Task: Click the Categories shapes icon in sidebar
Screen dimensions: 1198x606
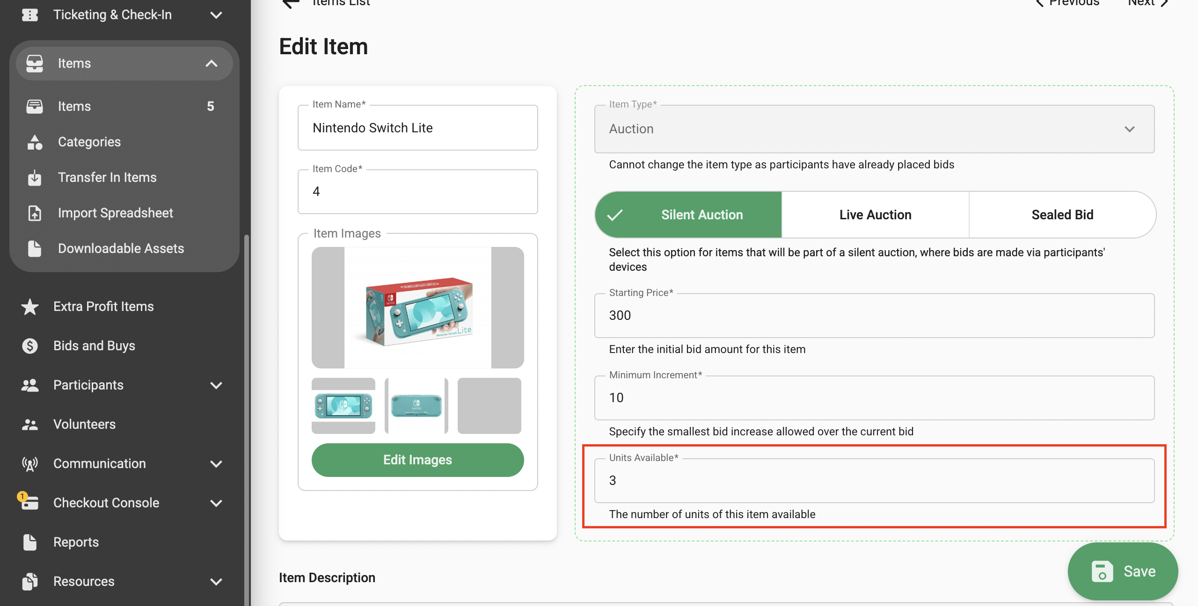Action: click(x=35, y=142)
